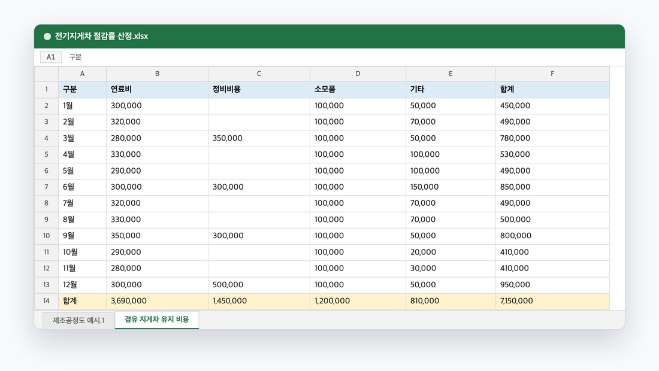Viewport: 659px width, 371px height.
Task: Select the 제조공정도 예시.1 sheet tab
Action: click(78, 320)
